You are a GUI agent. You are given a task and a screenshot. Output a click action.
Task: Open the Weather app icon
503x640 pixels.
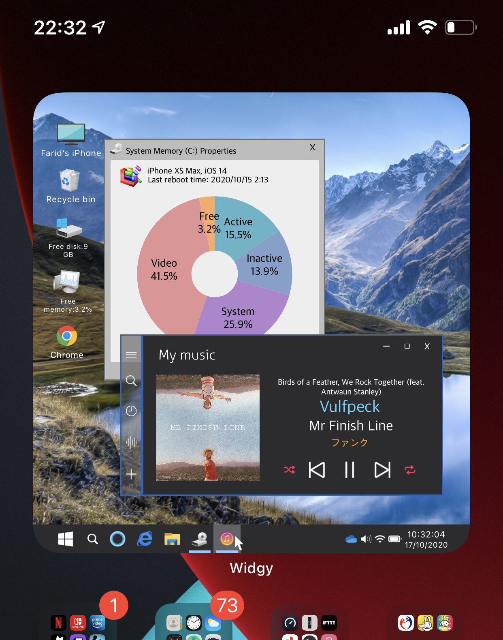213,623
